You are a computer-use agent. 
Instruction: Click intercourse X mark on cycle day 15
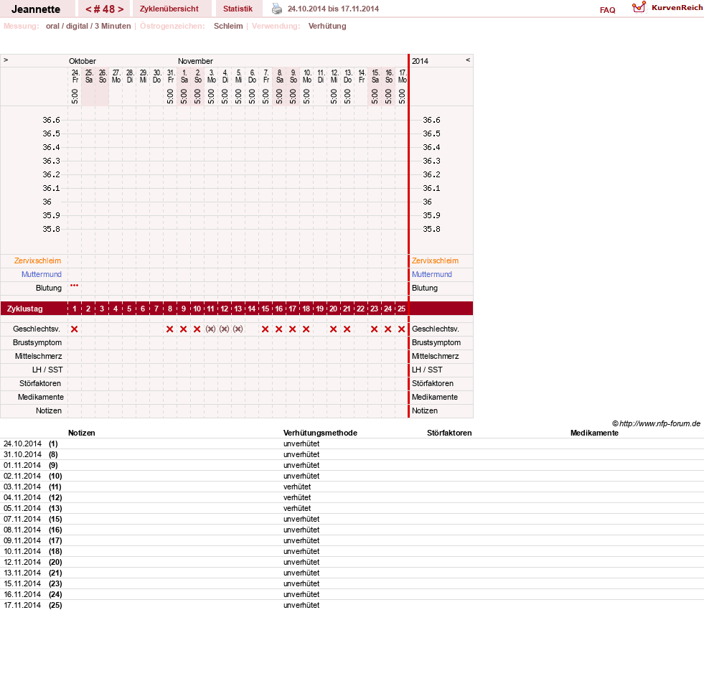[x=266, y=329]
